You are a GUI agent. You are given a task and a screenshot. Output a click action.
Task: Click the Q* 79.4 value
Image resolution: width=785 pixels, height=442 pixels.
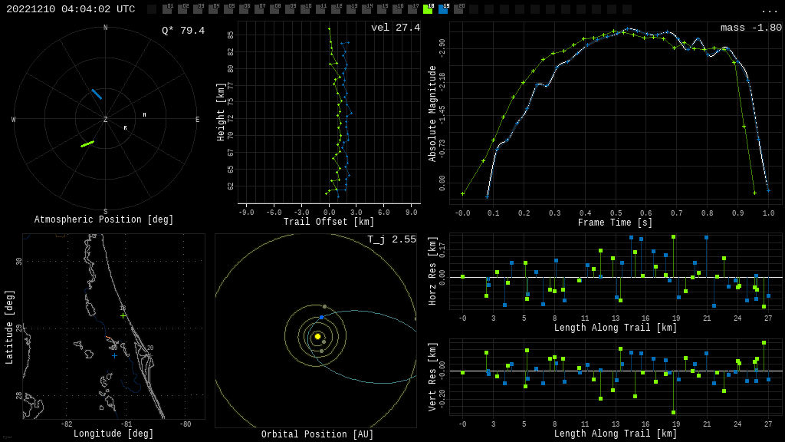[182, 31]
